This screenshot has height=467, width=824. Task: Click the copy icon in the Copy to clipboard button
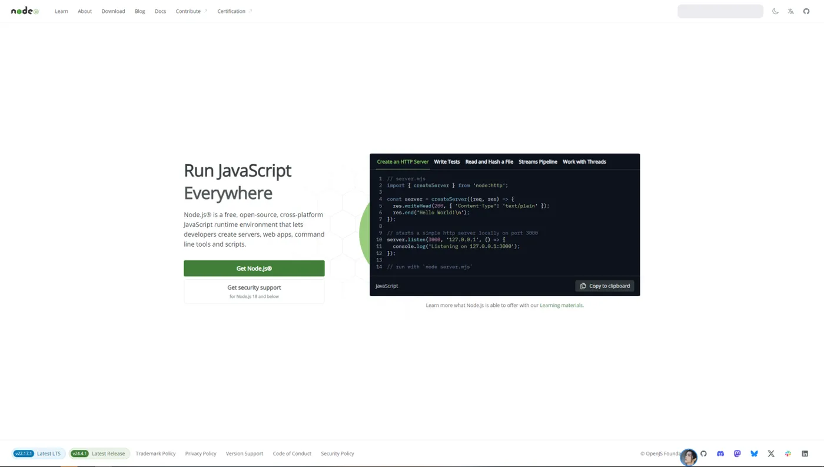(583, 286)
